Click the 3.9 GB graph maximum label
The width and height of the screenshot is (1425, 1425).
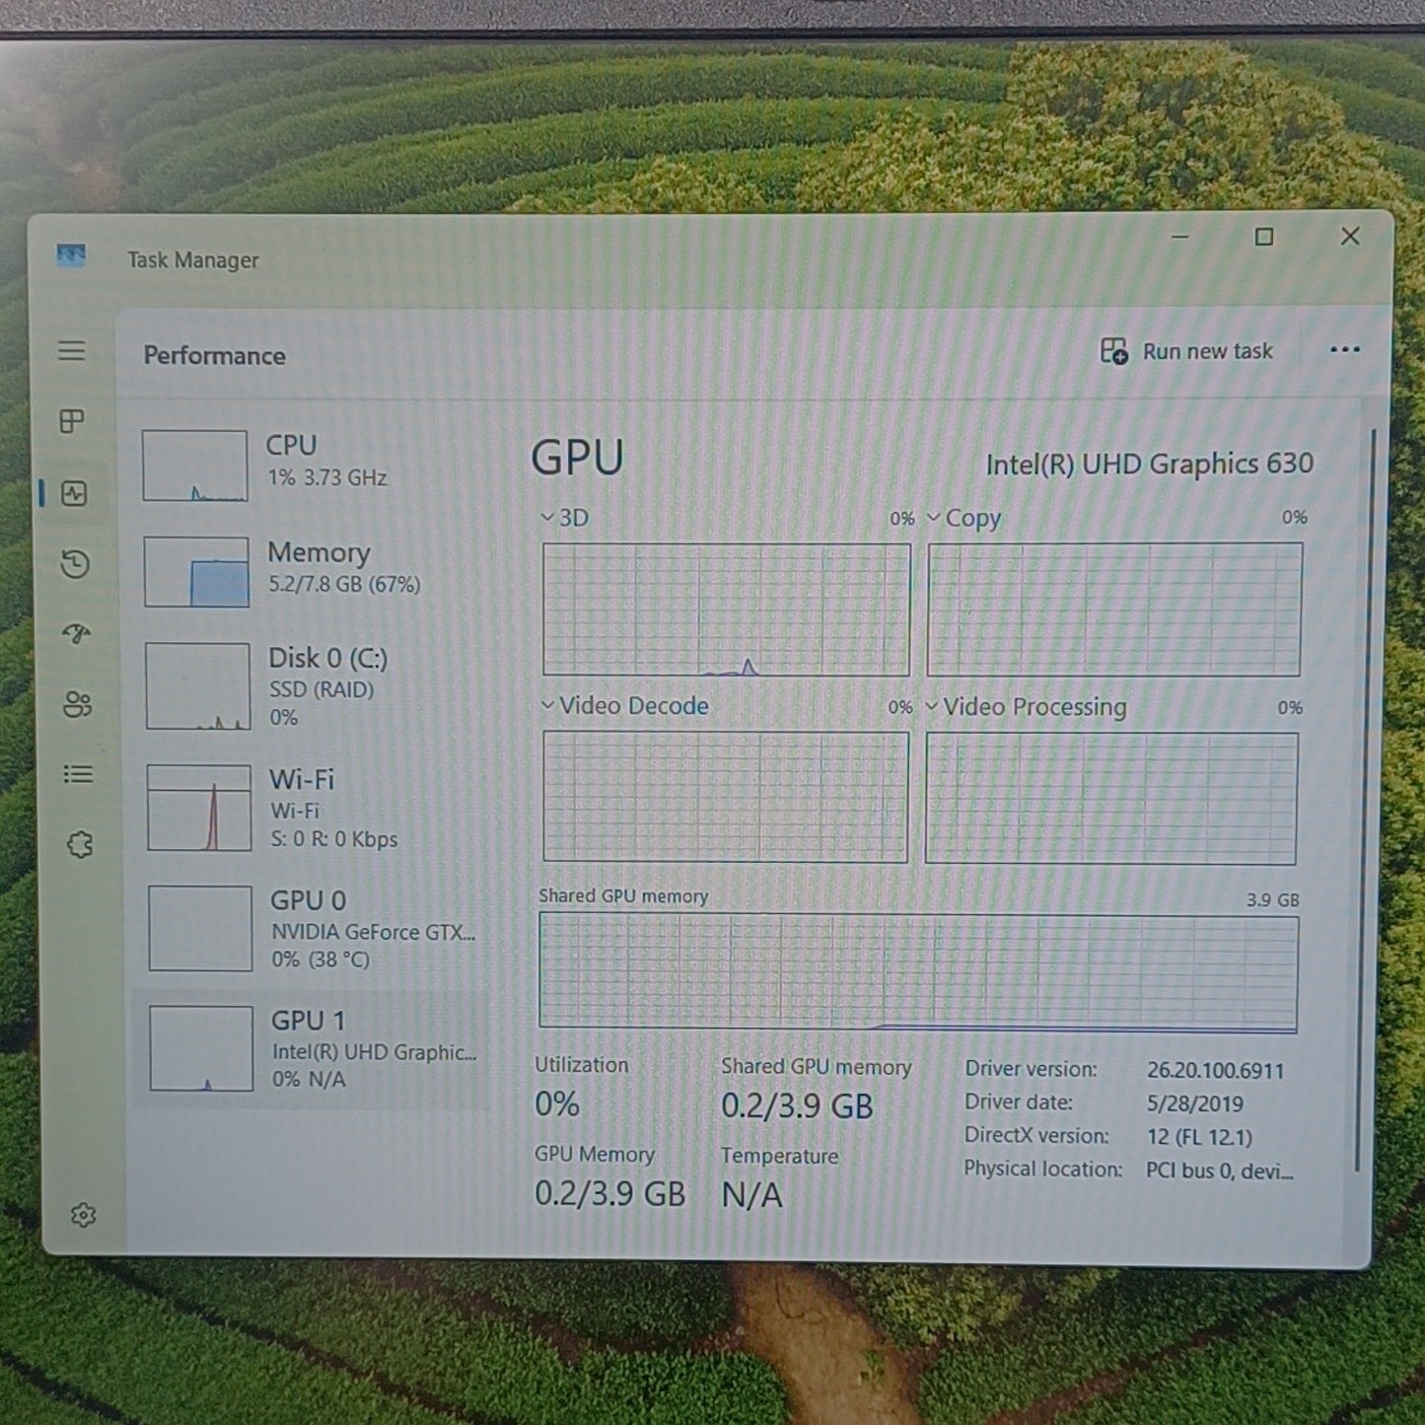(x=1272, y=900)
